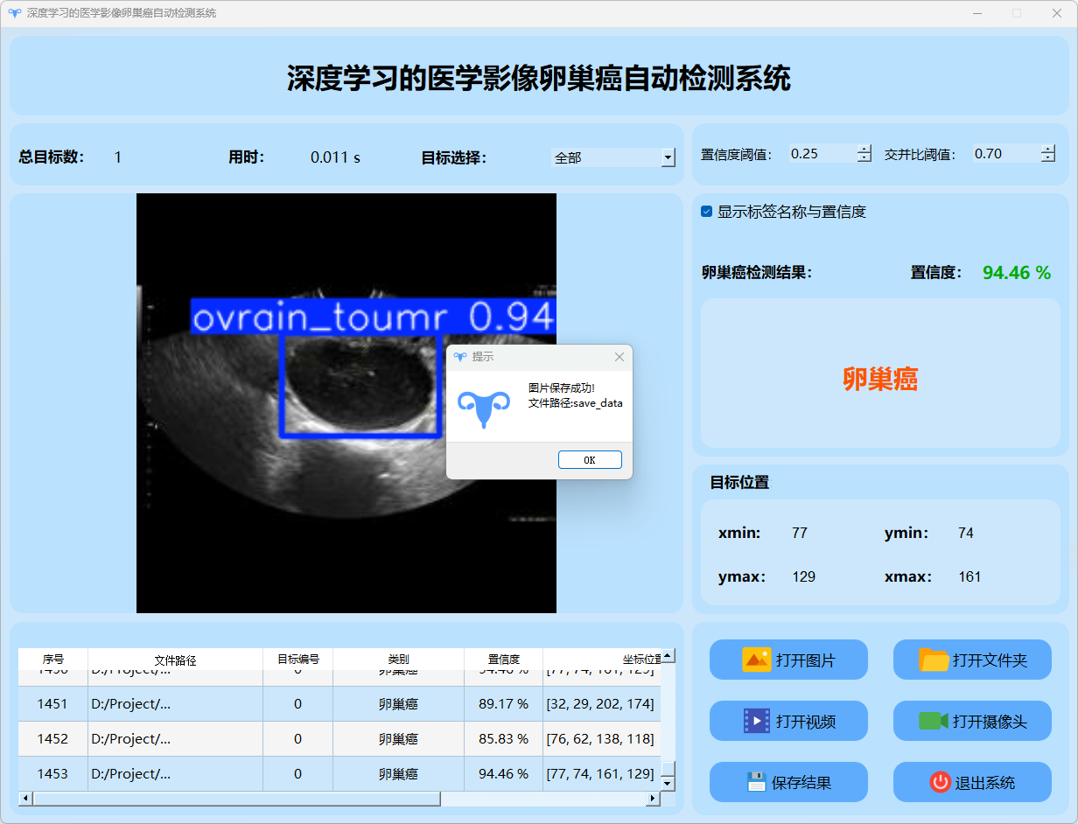
Task: Click the 置信度阈值 input field showing 0.25
Action: click(x=822, y=153)
